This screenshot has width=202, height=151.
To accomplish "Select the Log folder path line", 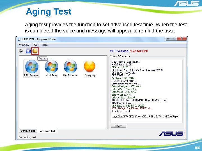I will point(145,116).
